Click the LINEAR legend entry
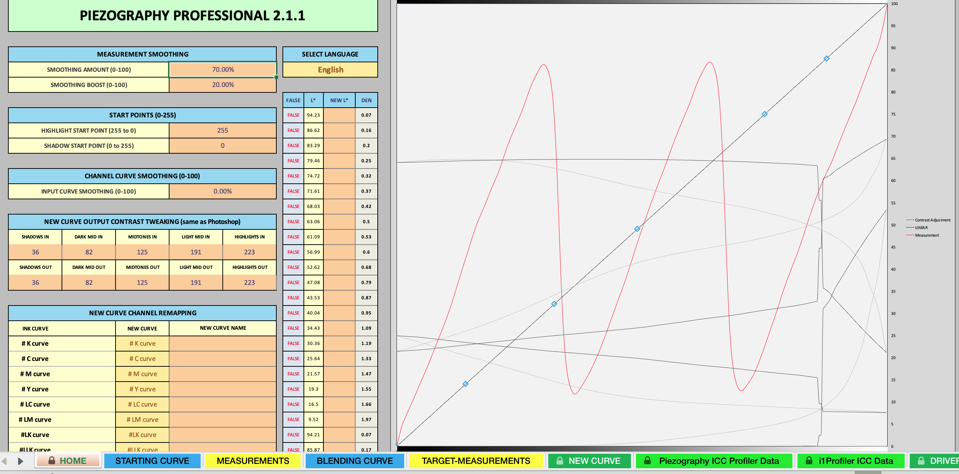 pyautogui.click(x=917, y=228)
